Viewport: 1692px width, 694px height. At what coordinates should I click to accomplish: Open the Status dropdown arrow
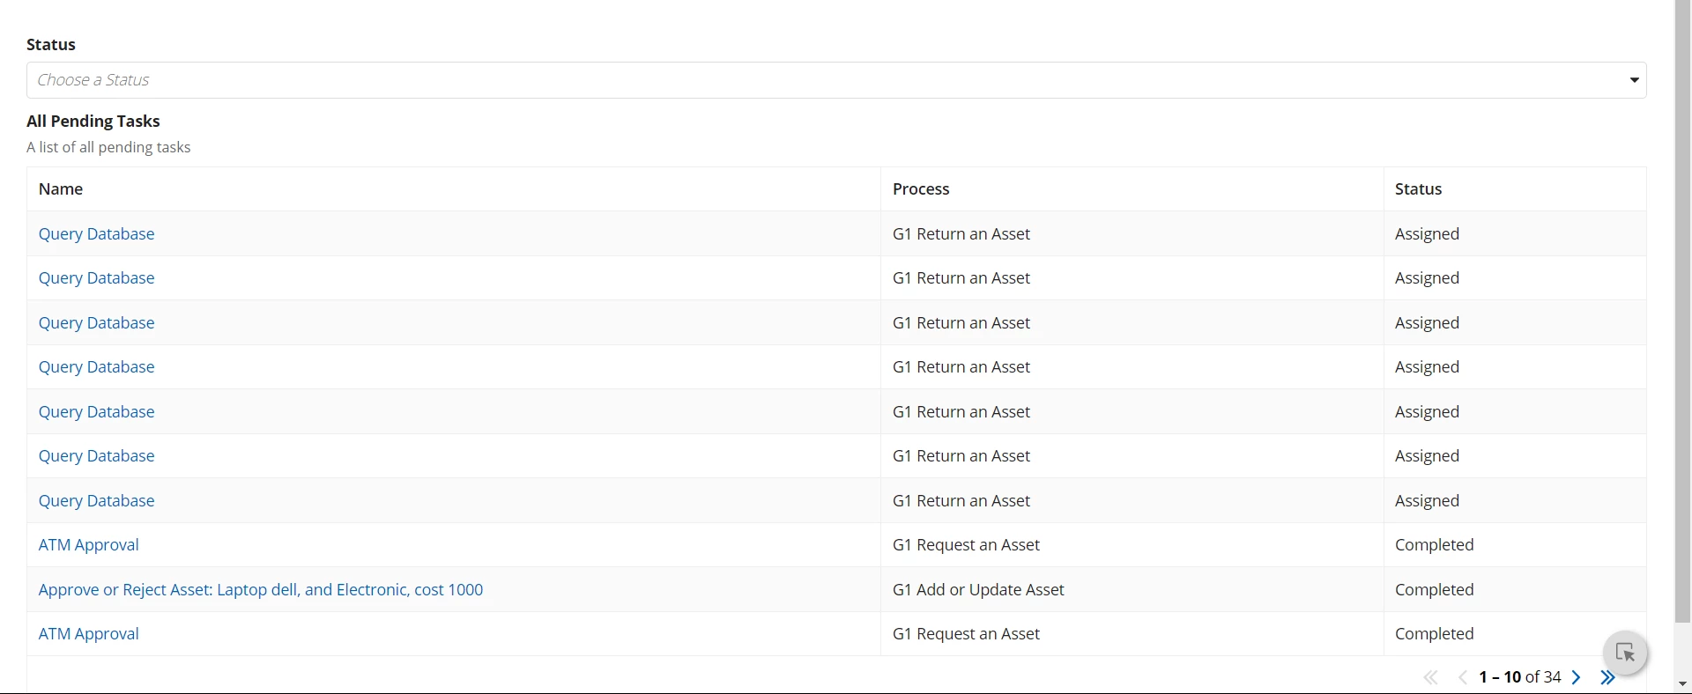pyautogui.click(x=1634, y=80)
